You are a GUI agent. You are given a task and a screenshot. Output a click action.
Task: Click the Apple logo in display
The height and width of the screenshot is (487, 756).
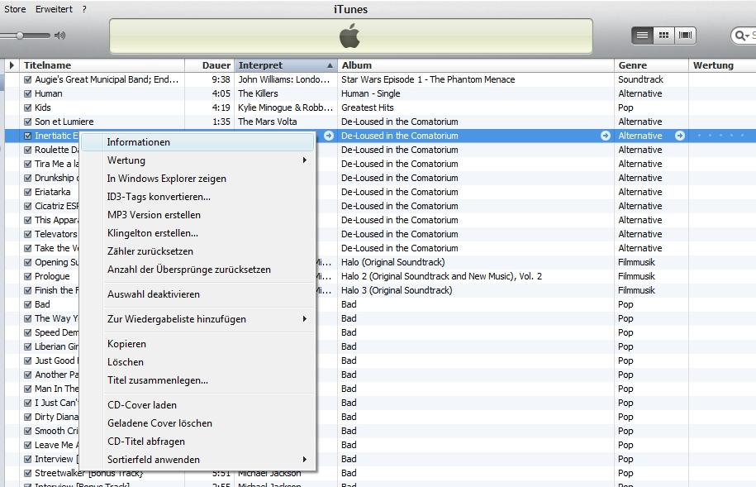pos(350,36)
